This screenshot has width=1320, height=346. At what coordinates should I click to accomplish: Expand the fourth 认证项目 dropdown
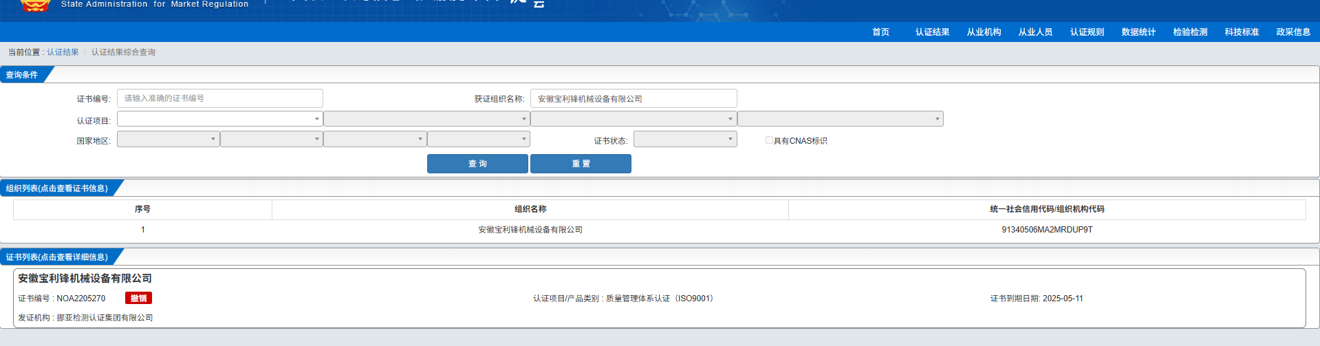pyautogui.click(x=841, y=119)
